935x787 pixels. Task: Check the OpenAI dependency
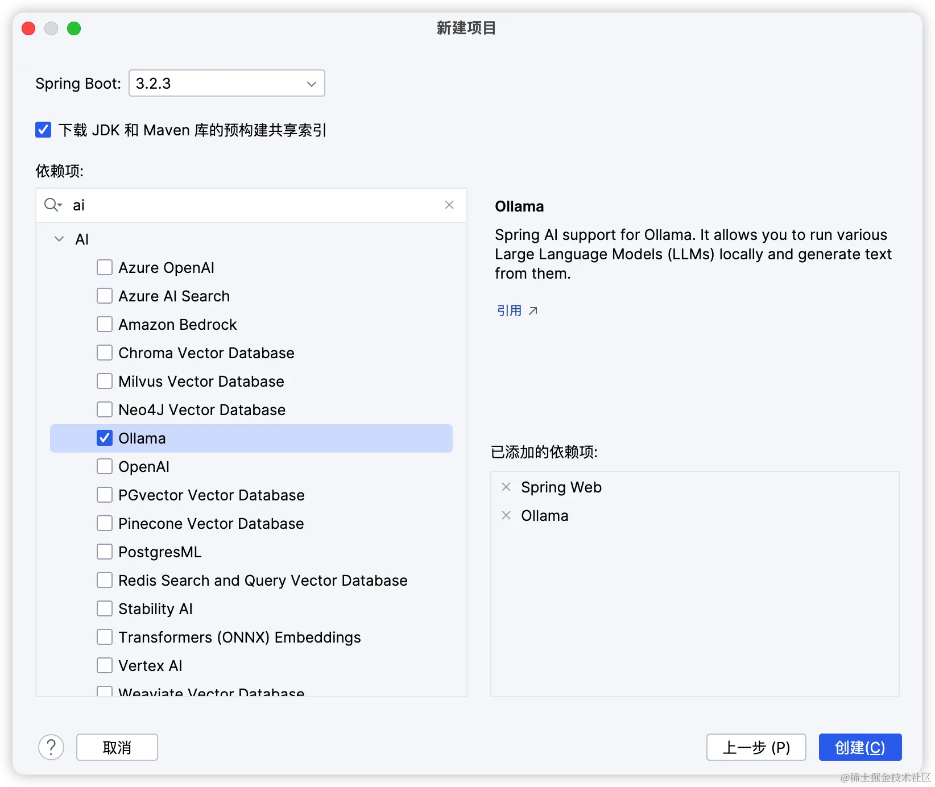coord(105,467)
